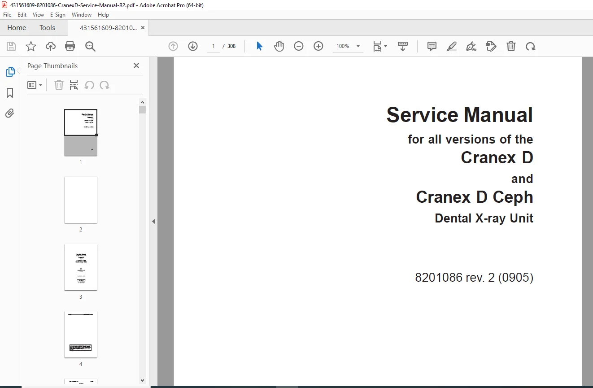593x388 pixels.
Task: Switch to the Home tab
Action: [x=17, y=28]
